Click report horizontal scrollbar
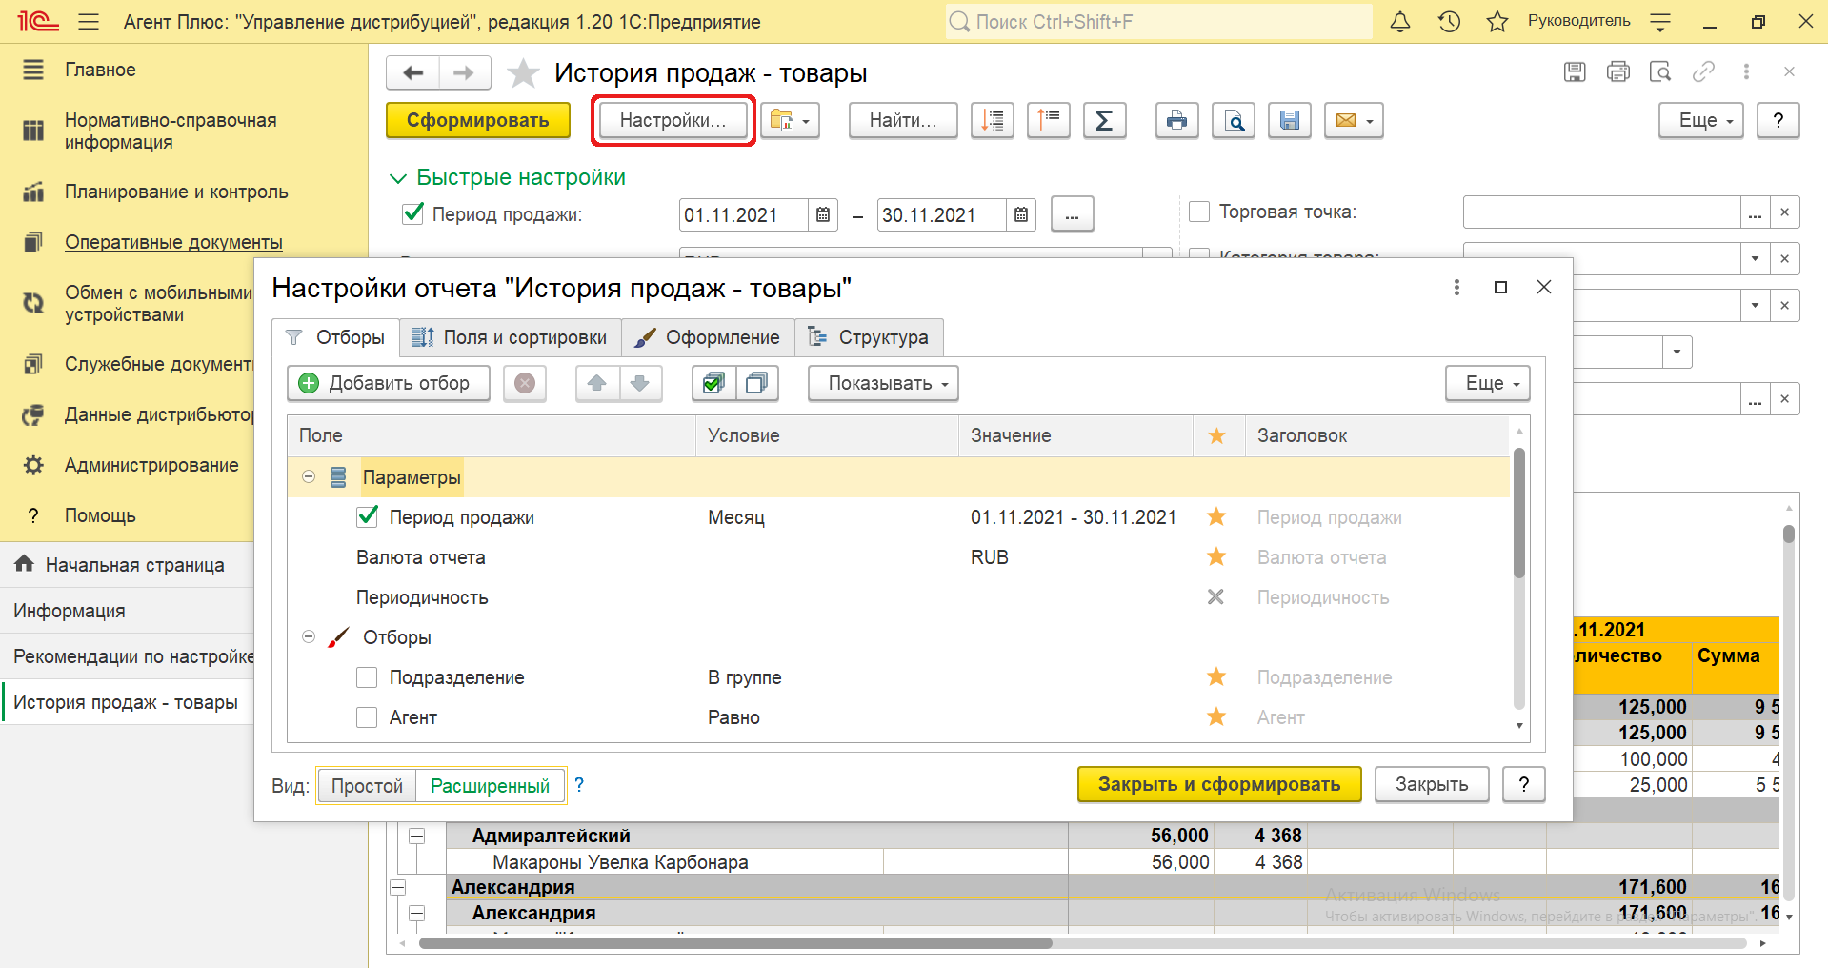Image resolution: width=1828 pixels, height=968 pixels. (x=734, y=943)
